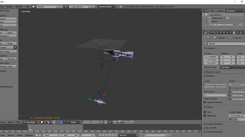Toggle the Inherit Rotation checkbox
This screenshot has width=245, height=137.
230,92
